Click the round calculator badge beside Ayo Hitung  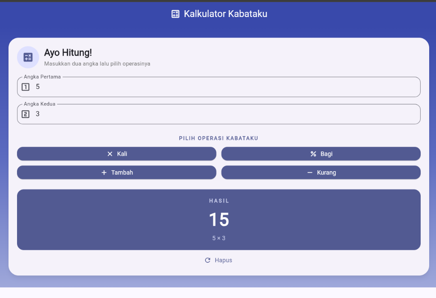(28, 57)
